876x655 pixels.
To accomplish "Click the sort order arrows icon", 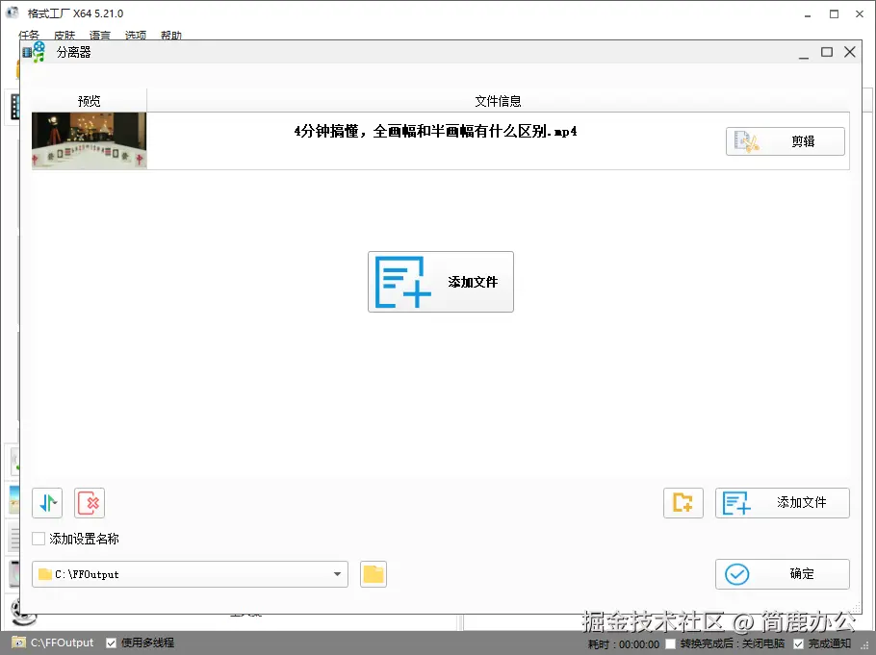I will (46, 502).
